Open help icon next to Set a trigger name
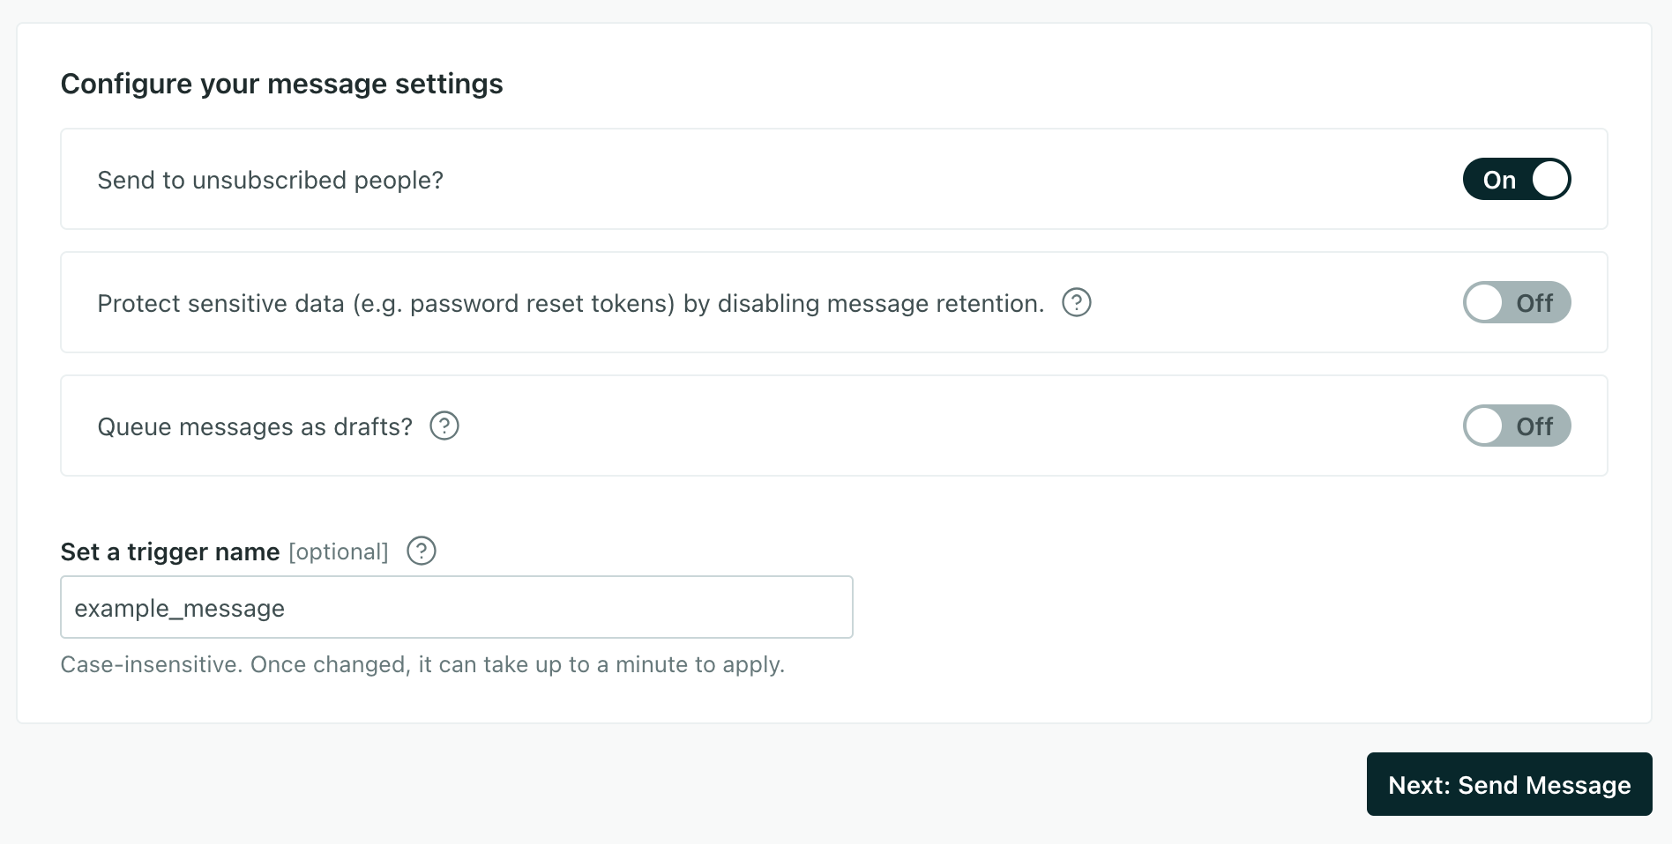Screen dimensions: 1672x844 coord(422,552)
